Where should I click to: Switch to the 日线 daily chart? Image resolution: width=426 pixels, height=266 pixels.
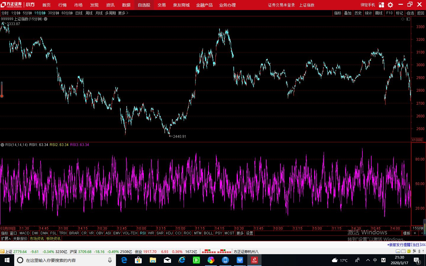point(79,13)
